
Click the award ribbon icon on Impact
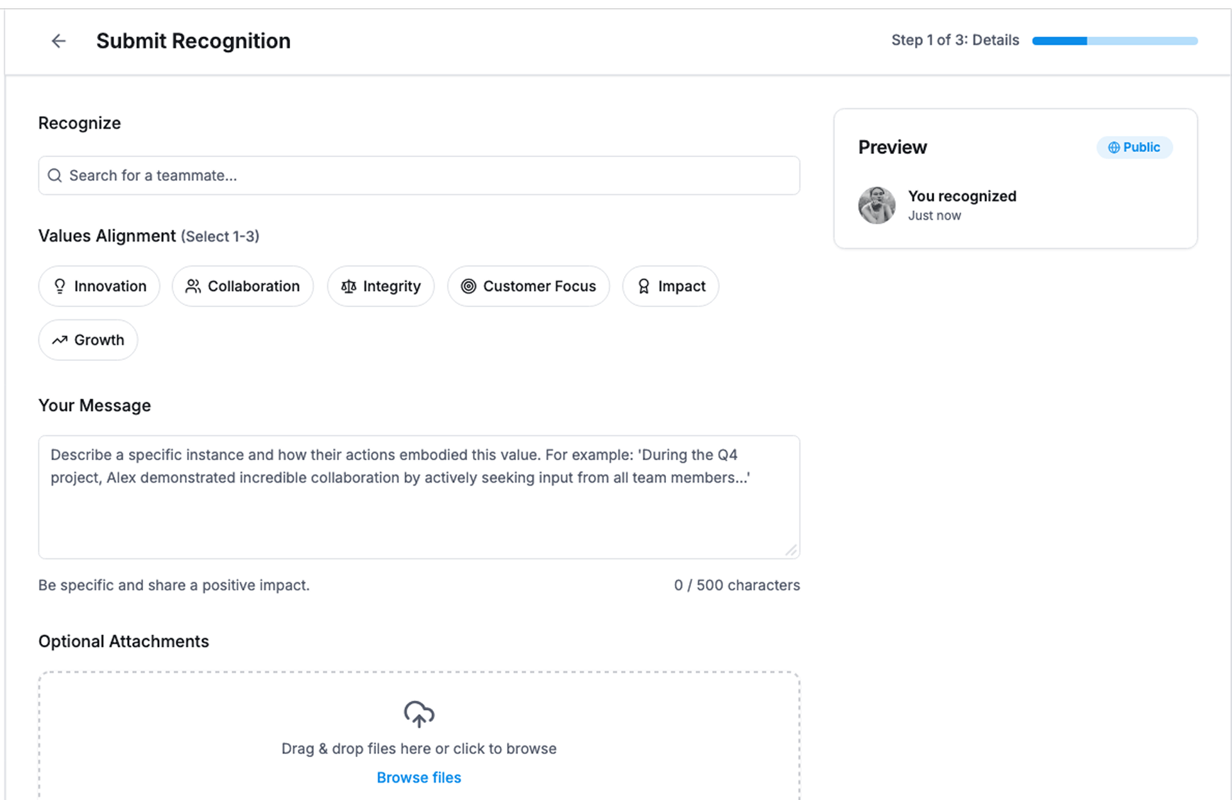point(644,287)
